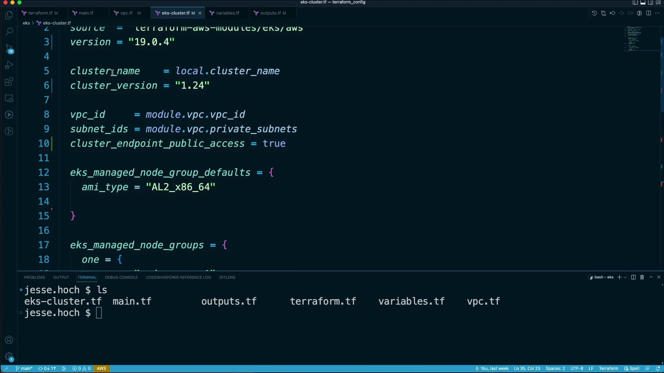Viewport: 664px width, 373px height.
Task: Toggle Spell checker in status bar
Action: point(631,369)
